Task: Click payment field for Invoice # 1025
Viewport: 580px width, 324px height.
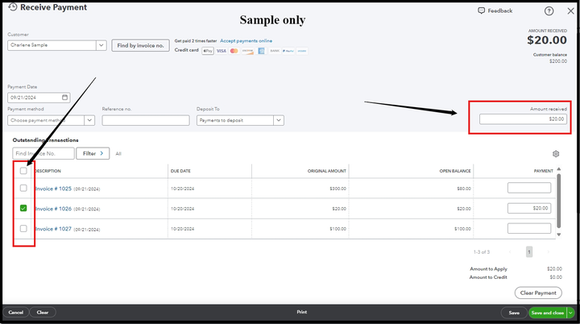Action: [x=529, y=188]
